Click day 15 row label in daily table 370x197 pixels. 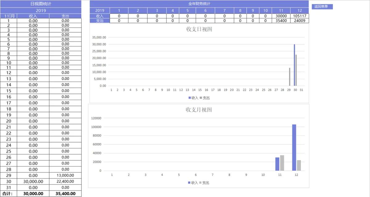[x=9, y=91]
